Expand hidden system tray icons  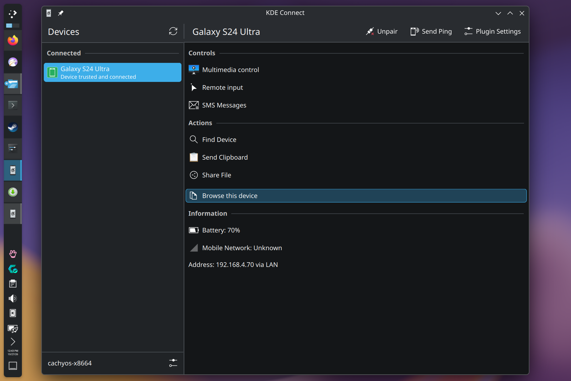coord(13,342)
